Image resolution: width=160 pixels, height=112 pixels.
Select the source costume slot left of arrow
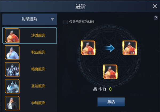[88, 48]
